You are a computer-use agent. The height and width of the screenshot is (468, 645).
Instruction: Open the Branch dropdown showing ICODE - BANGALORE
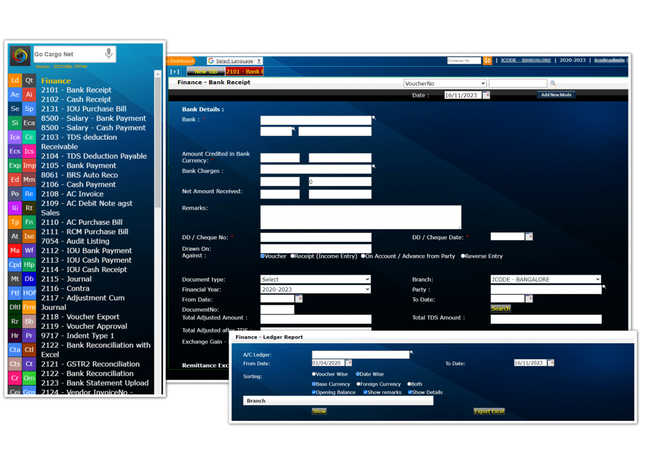(x=545, y=279)
